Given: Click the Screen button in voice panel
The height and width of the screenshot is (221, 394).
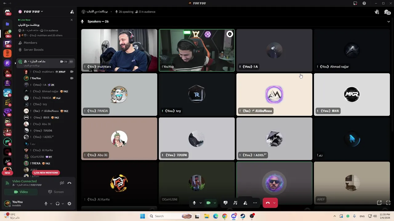Looking at the screenshot, I should pyautogui.click(x=56, y=192).
